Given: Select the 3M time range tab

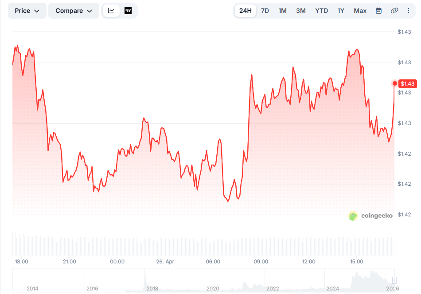Looking at the screenshot, I should coord(300,10).
